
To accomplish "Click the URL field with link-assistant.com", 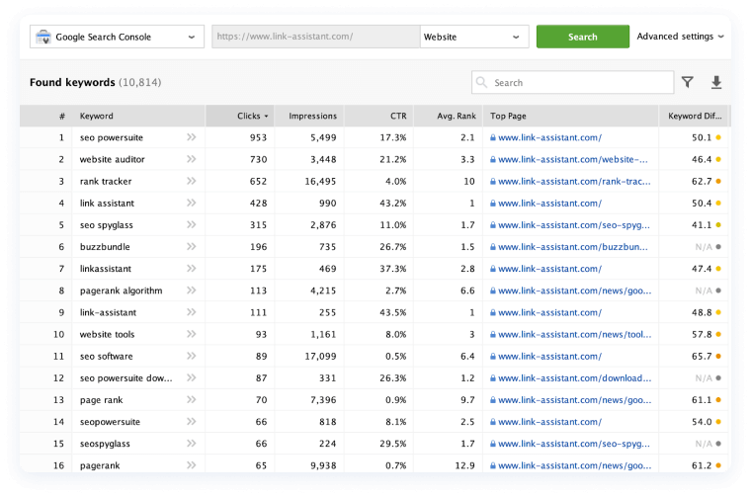I will coord(315,38).
